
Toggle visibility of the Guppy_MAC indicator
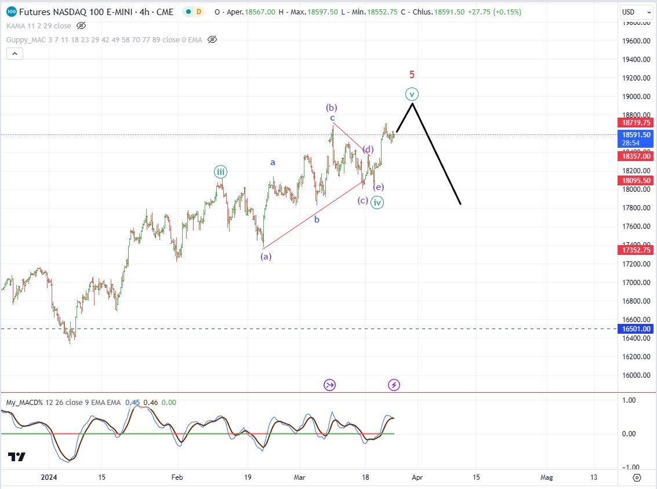[212, 40]
